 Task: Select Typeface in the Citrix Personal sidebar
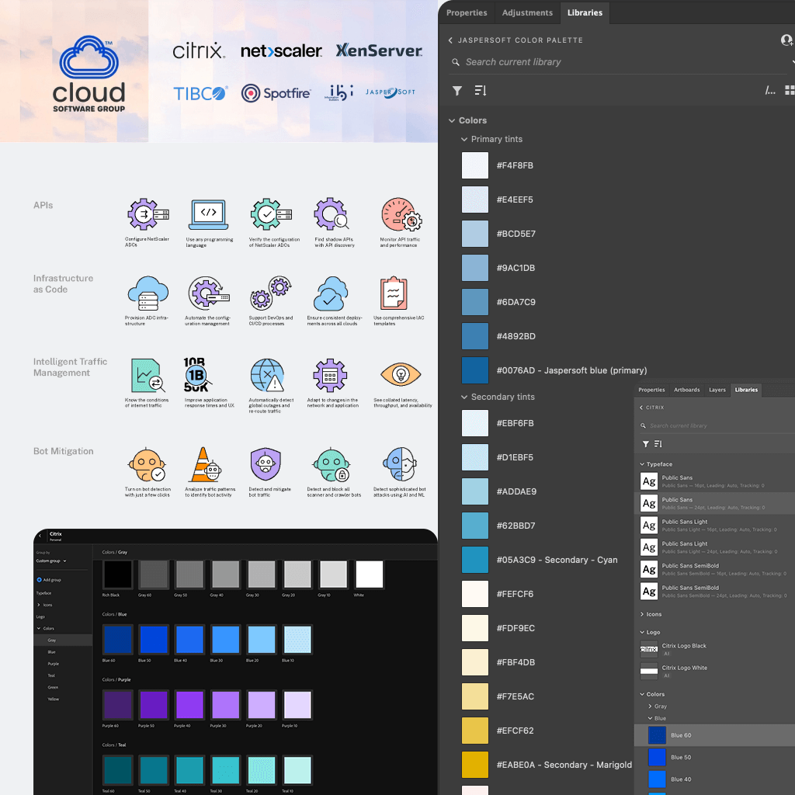(43, 592)
